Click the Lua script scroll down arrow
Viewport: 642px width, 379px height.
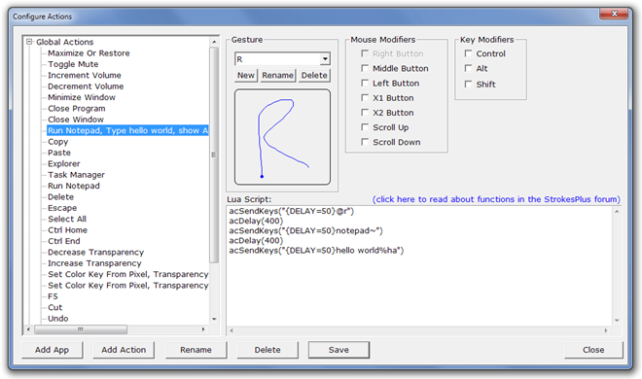617,321
